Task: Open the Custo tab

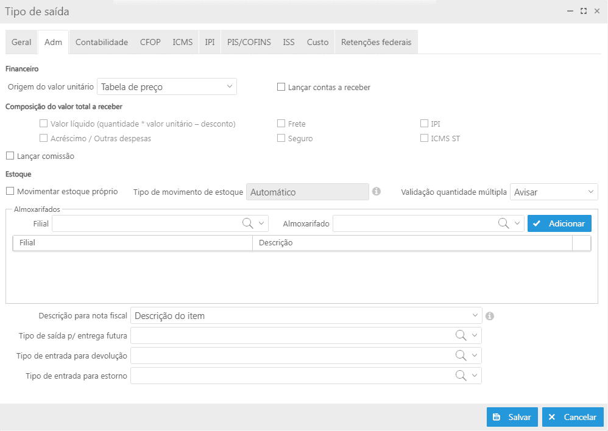Action: 317,42
